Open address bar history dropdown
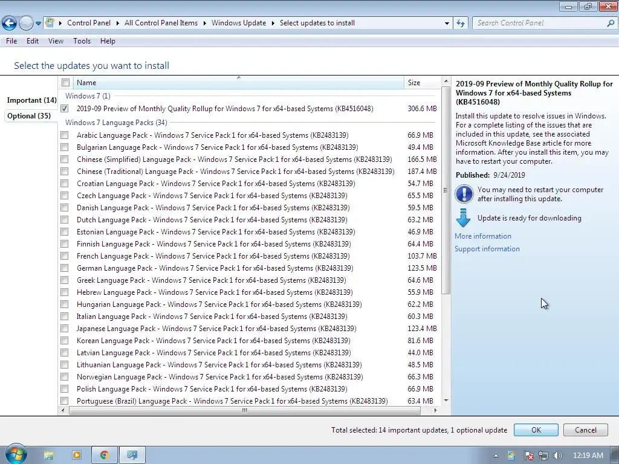The height and width of the screenshot is (464, 619). (x=447, y=24)
